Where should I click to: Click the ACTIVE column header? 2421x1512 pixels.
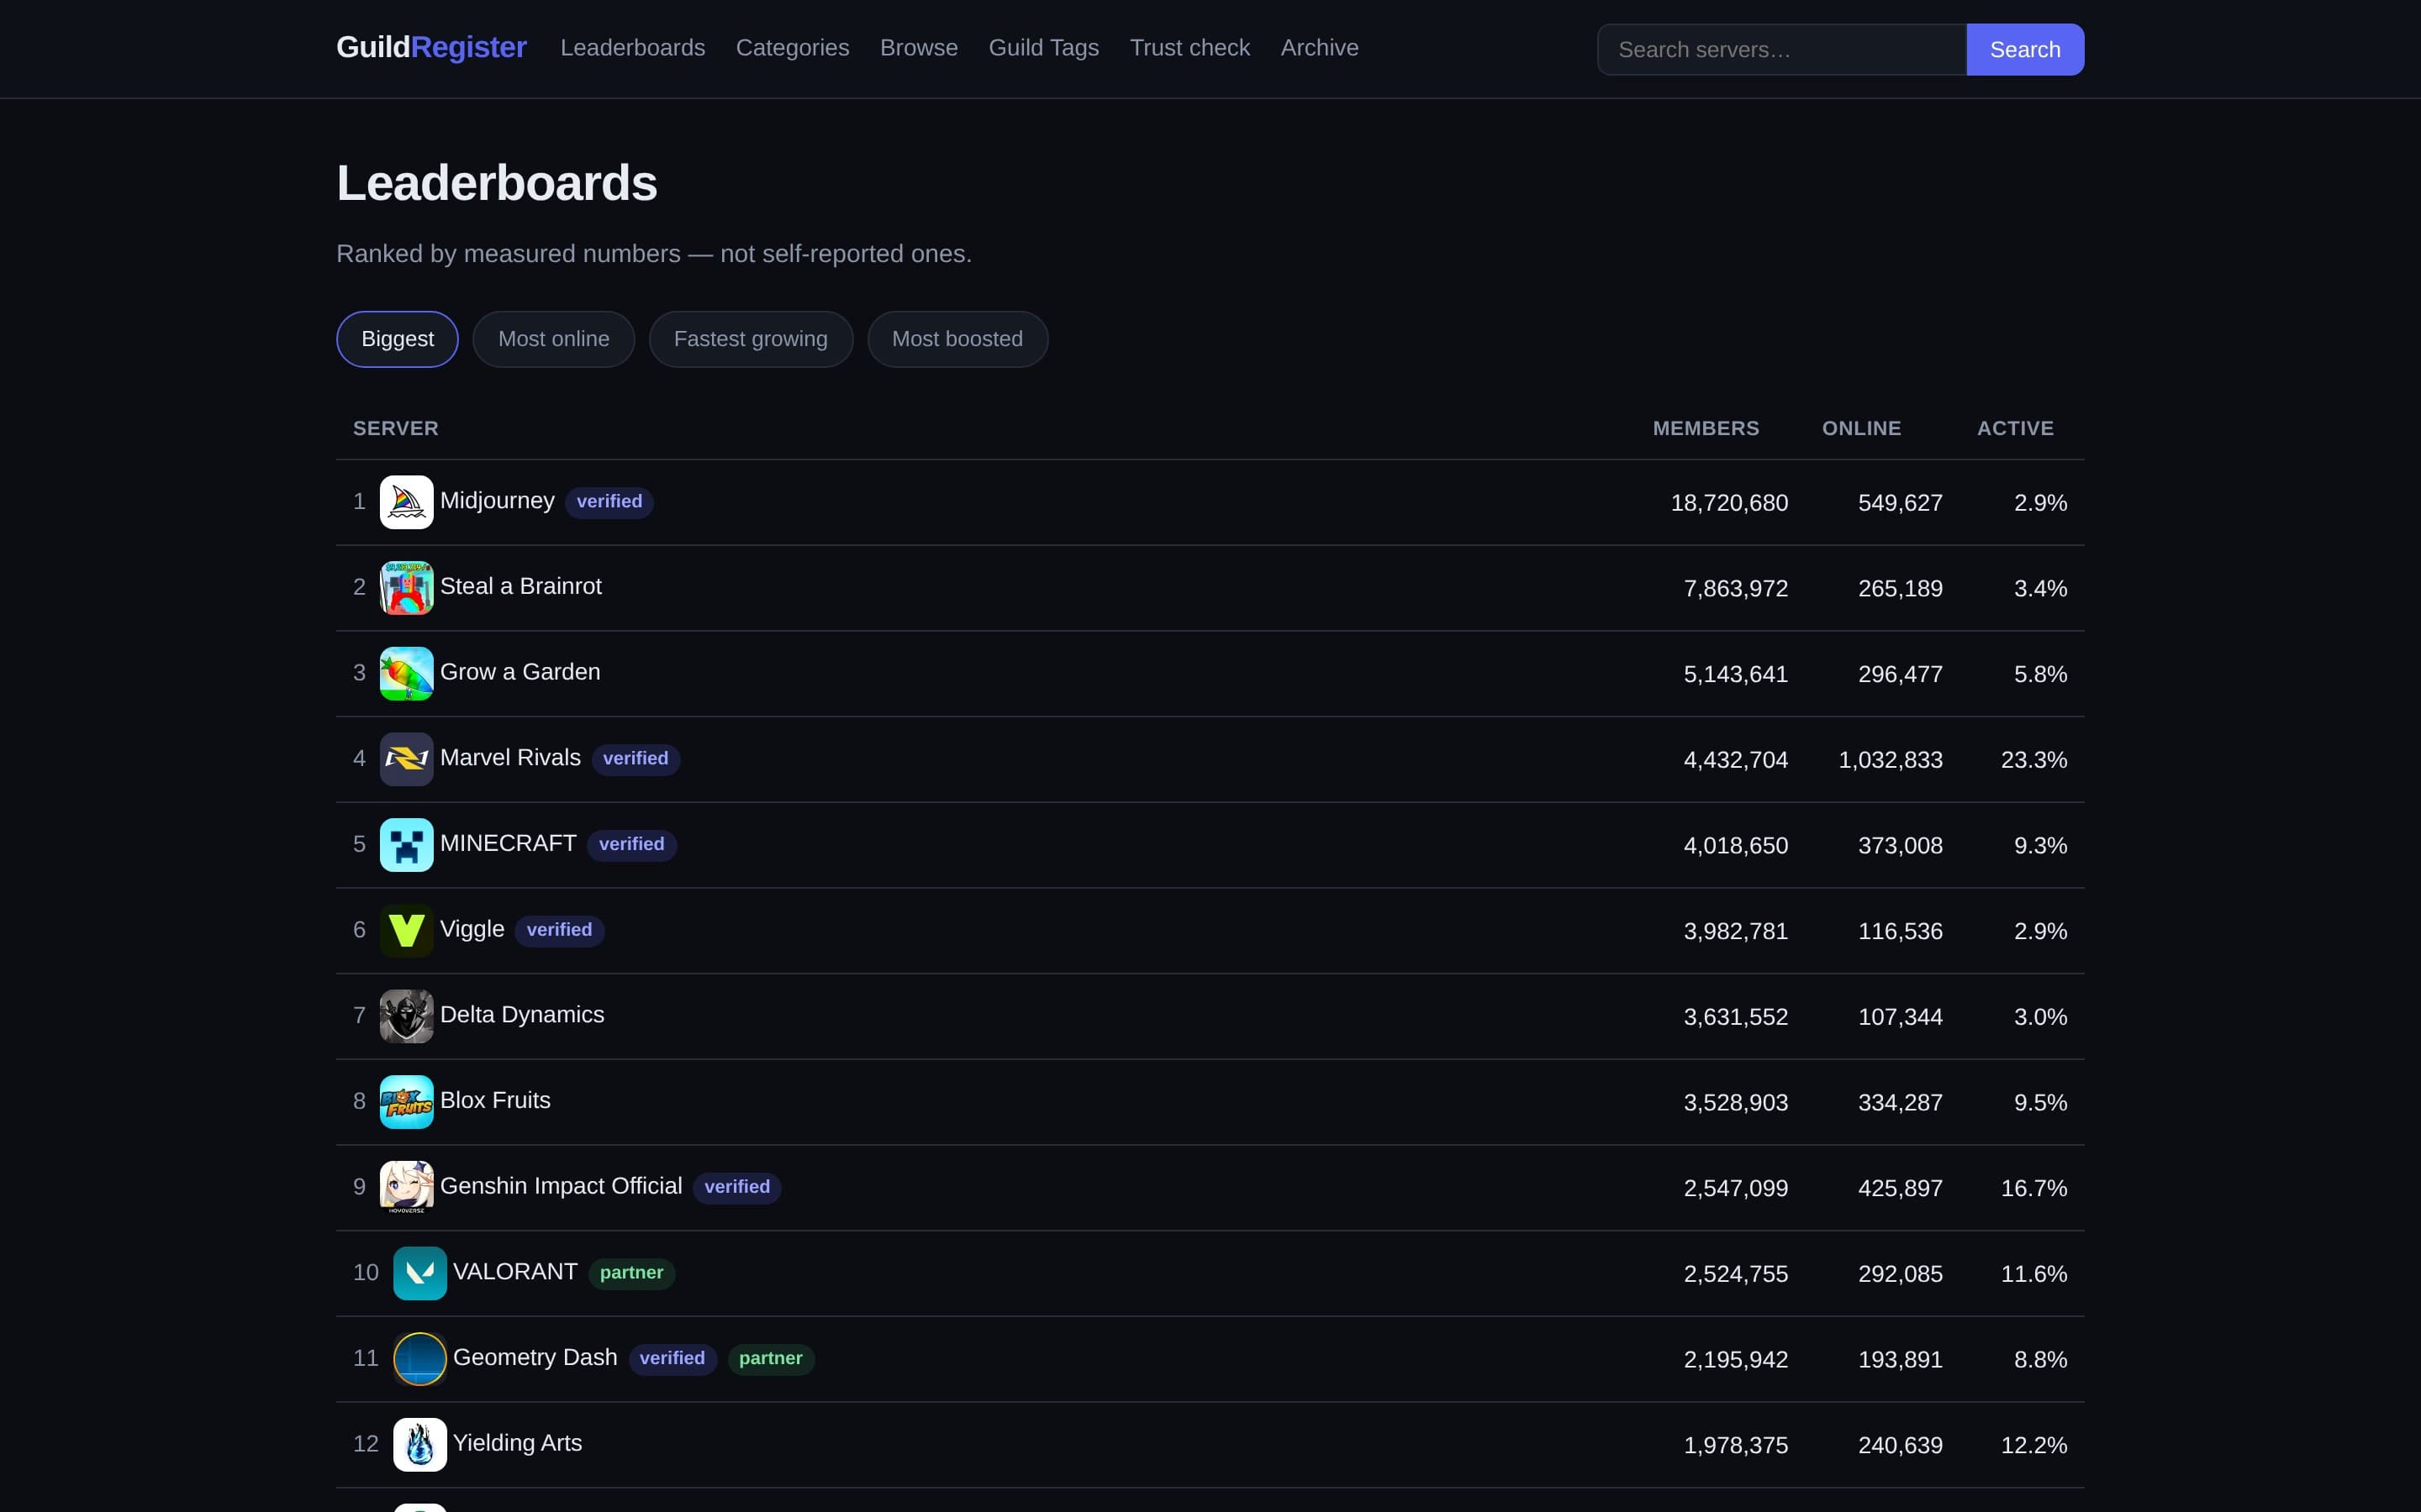pyautogui.click(x=2015, y=428)
